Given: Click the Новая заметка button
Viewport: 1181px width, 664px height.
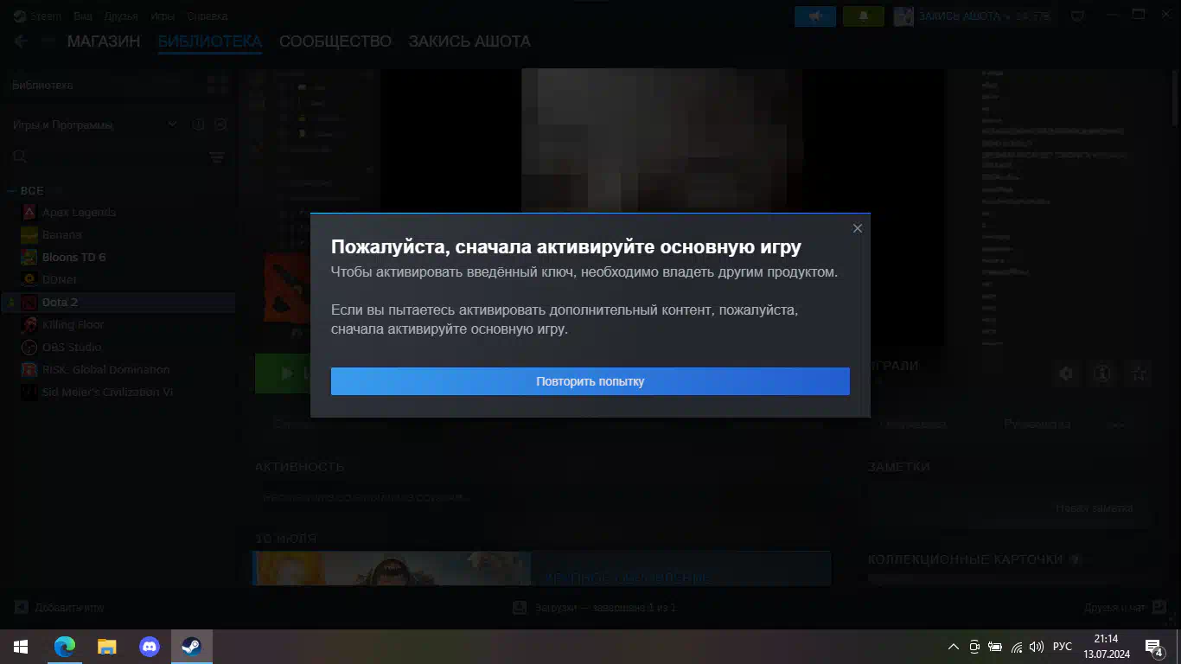Looking at the screenshot, I should 1095,508.
